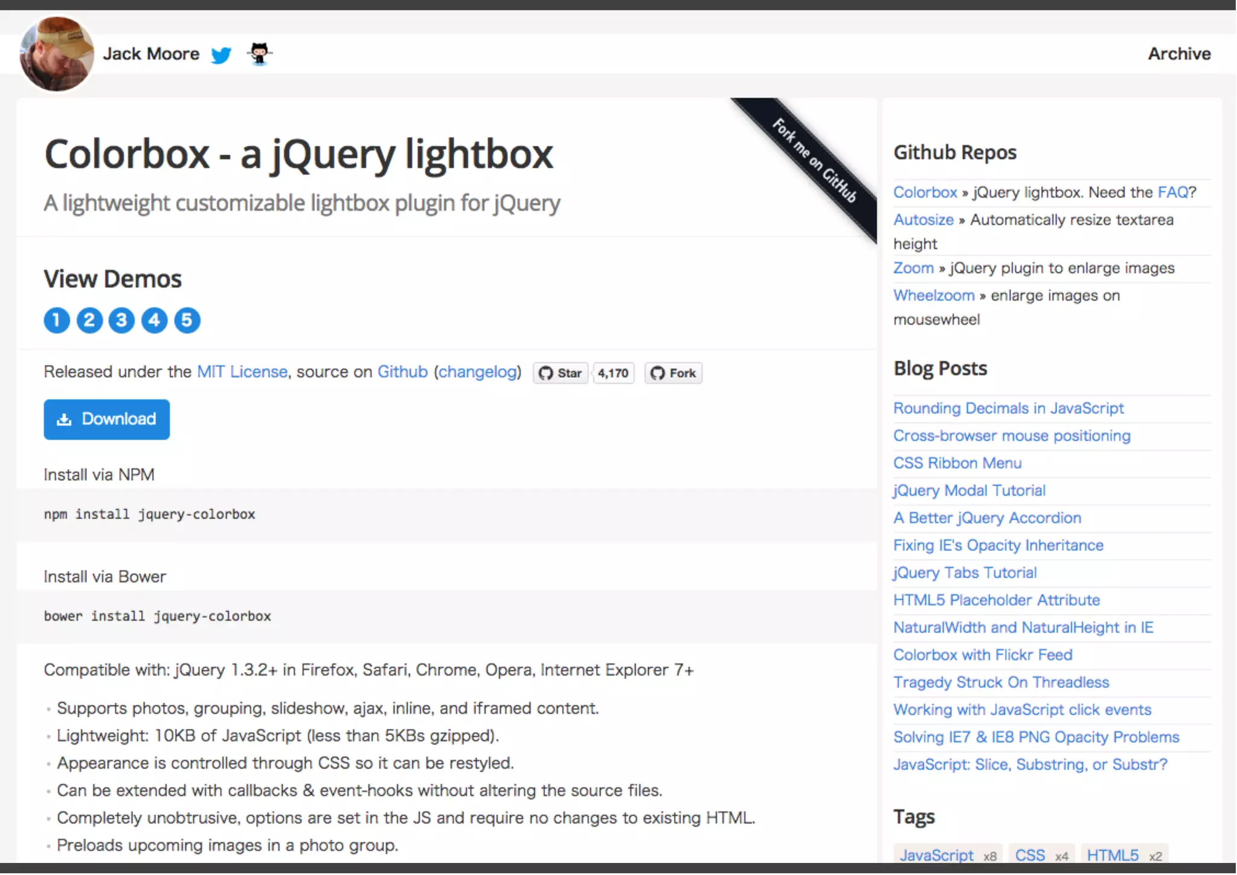
Task: Select the CSS x4 tag
Action: 1041,855
